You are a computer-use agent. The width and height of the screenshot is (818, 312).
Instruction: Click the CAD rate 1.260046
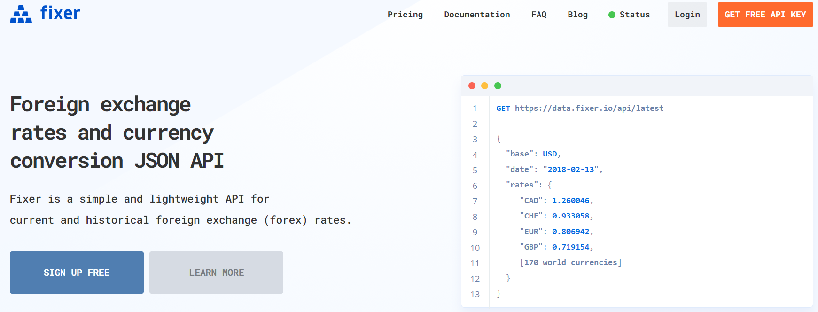570,201
